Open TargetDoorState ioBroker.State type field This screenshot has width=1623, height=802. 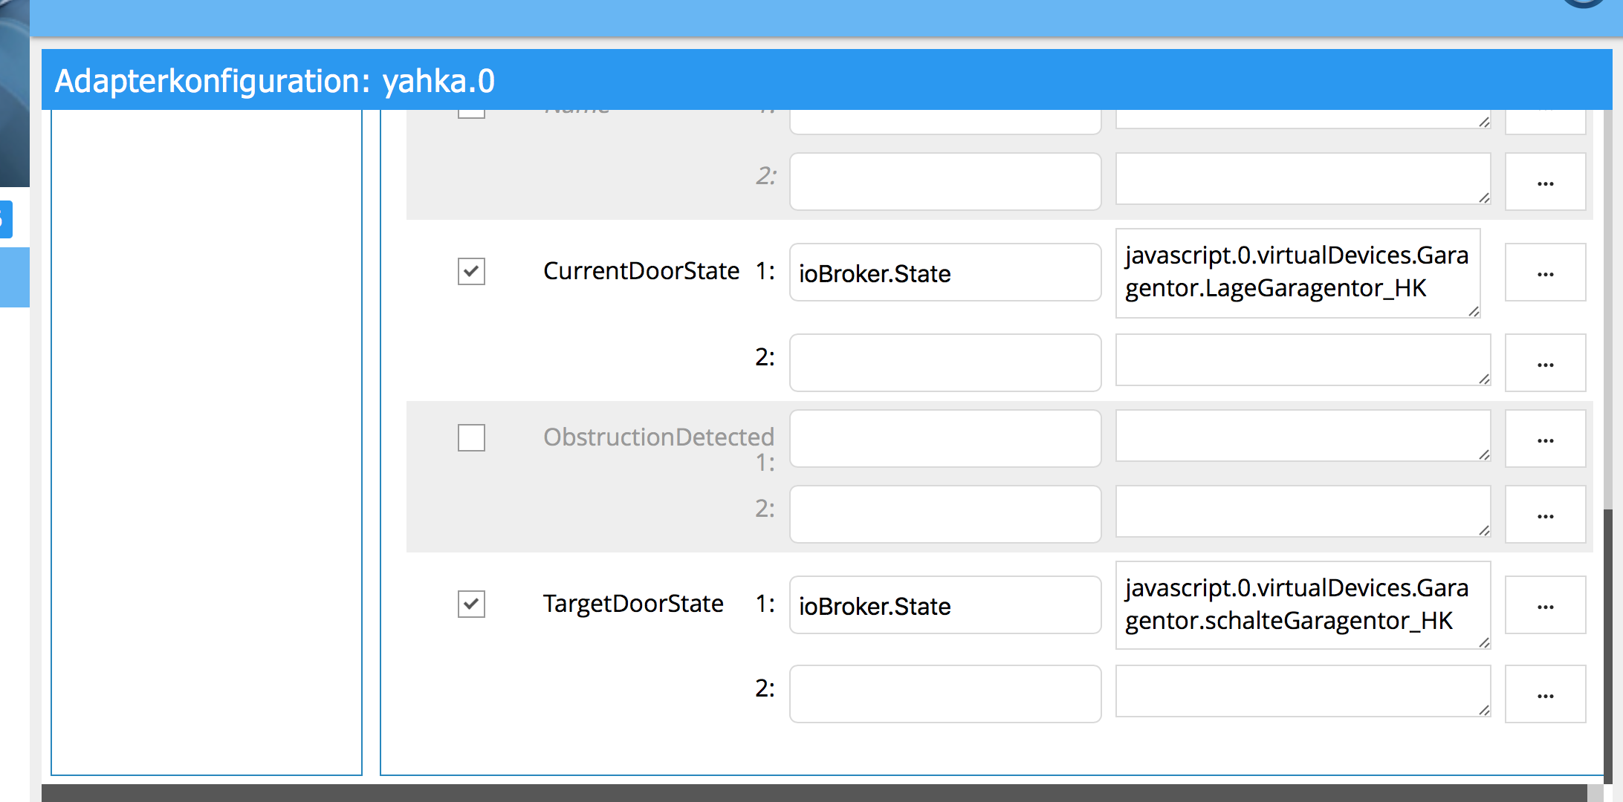tap(945, 605)
